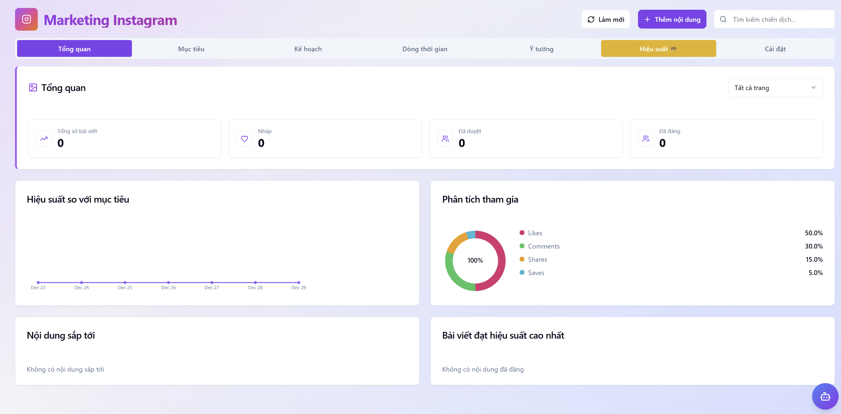The height and width of the screenshot is (414, 841).
Task: Switch to the Tổng quan tab
Action: [x=74, y=49]
